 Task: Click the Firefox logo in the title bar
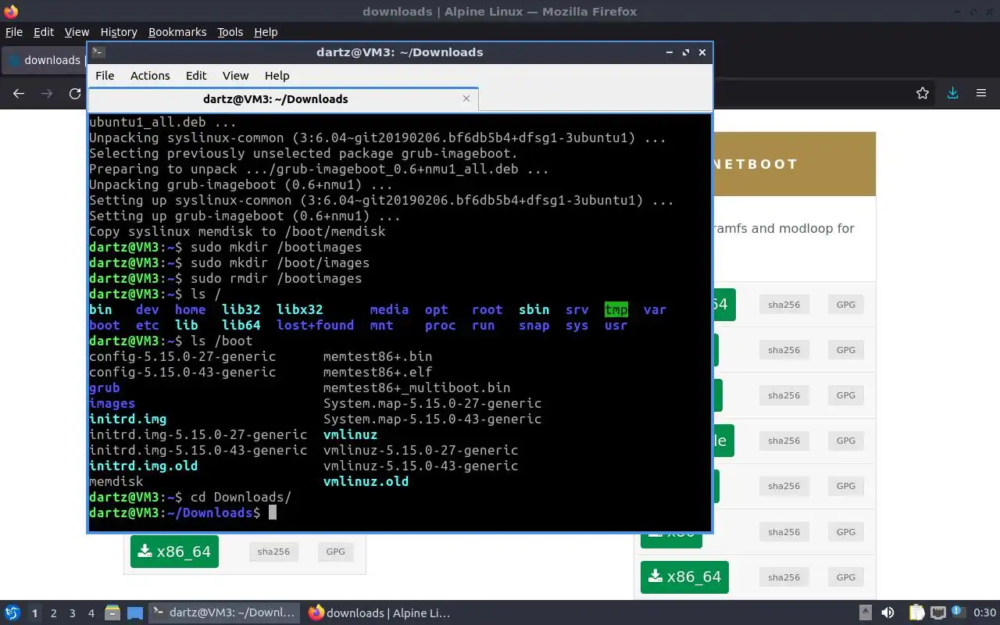pos(11,11)
